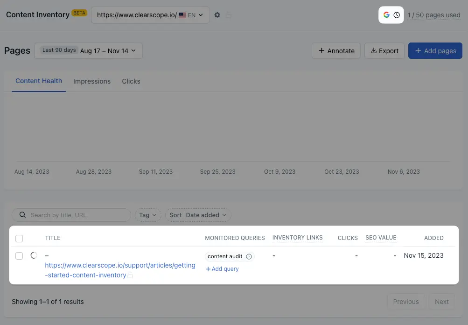Click the Google account icon

click(386, 14)
